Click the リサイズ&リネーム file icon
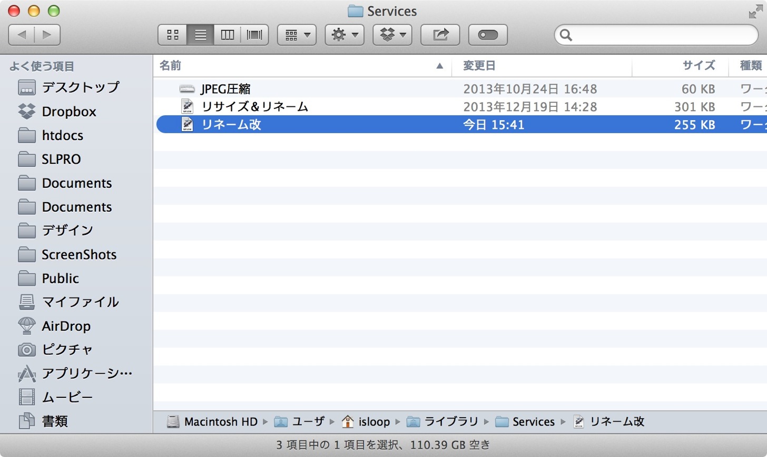This screenshot has height=457, width=767. pyautogui.click(x=187, y=106)
